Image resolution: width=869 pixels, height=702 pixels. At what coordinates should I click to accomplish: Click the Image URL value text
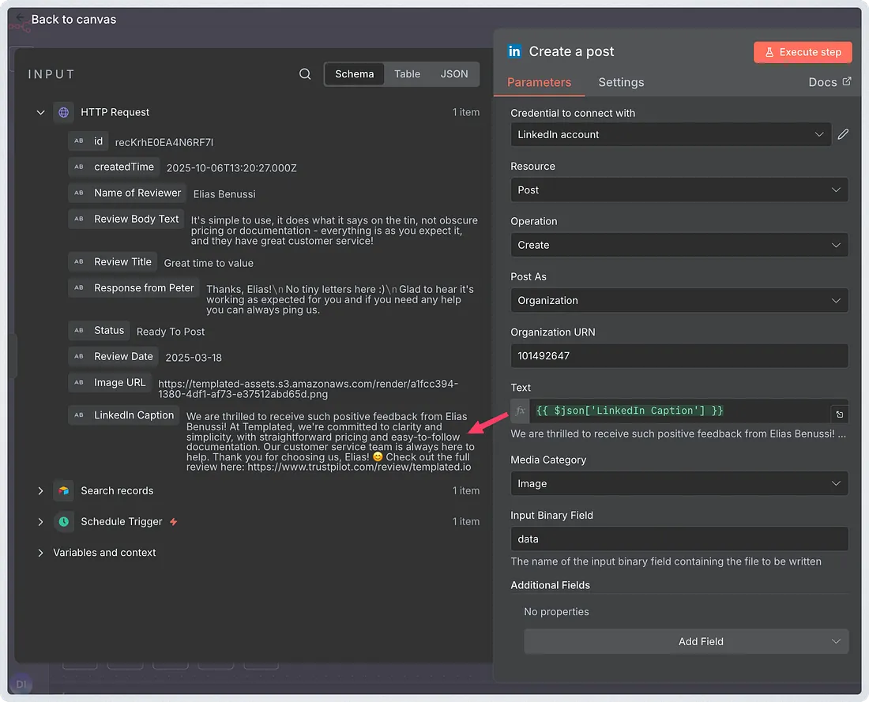pos(308,389)
